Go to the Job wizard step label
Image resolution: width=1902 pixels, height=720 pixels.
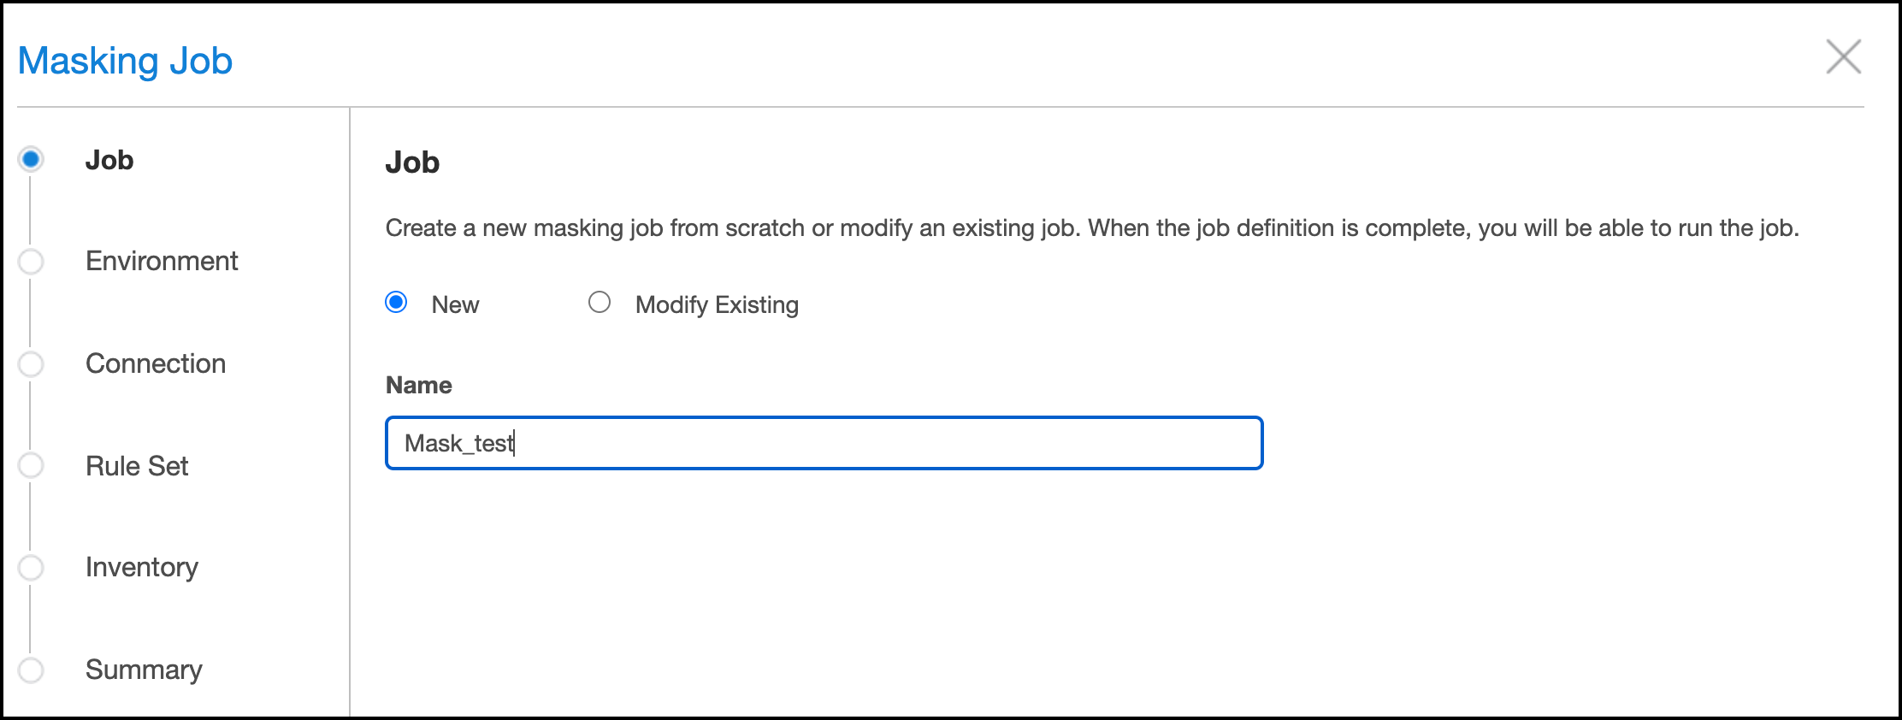click(x=109, y=161)
